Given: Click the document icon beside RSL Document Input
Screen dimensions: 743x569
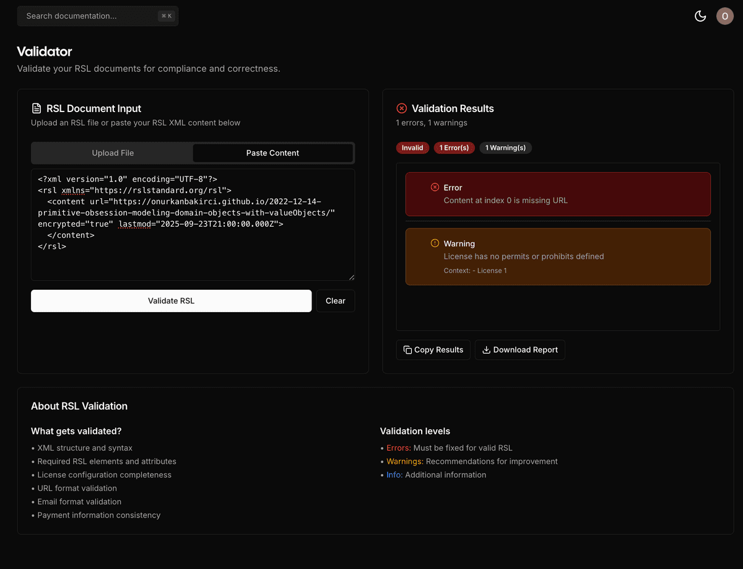Looking at the screenshot, I should (x=35, y=108).
